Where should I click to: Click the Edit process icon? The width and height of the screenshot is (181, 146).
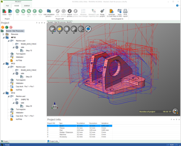pyautogui.click(x=57, y=11)
